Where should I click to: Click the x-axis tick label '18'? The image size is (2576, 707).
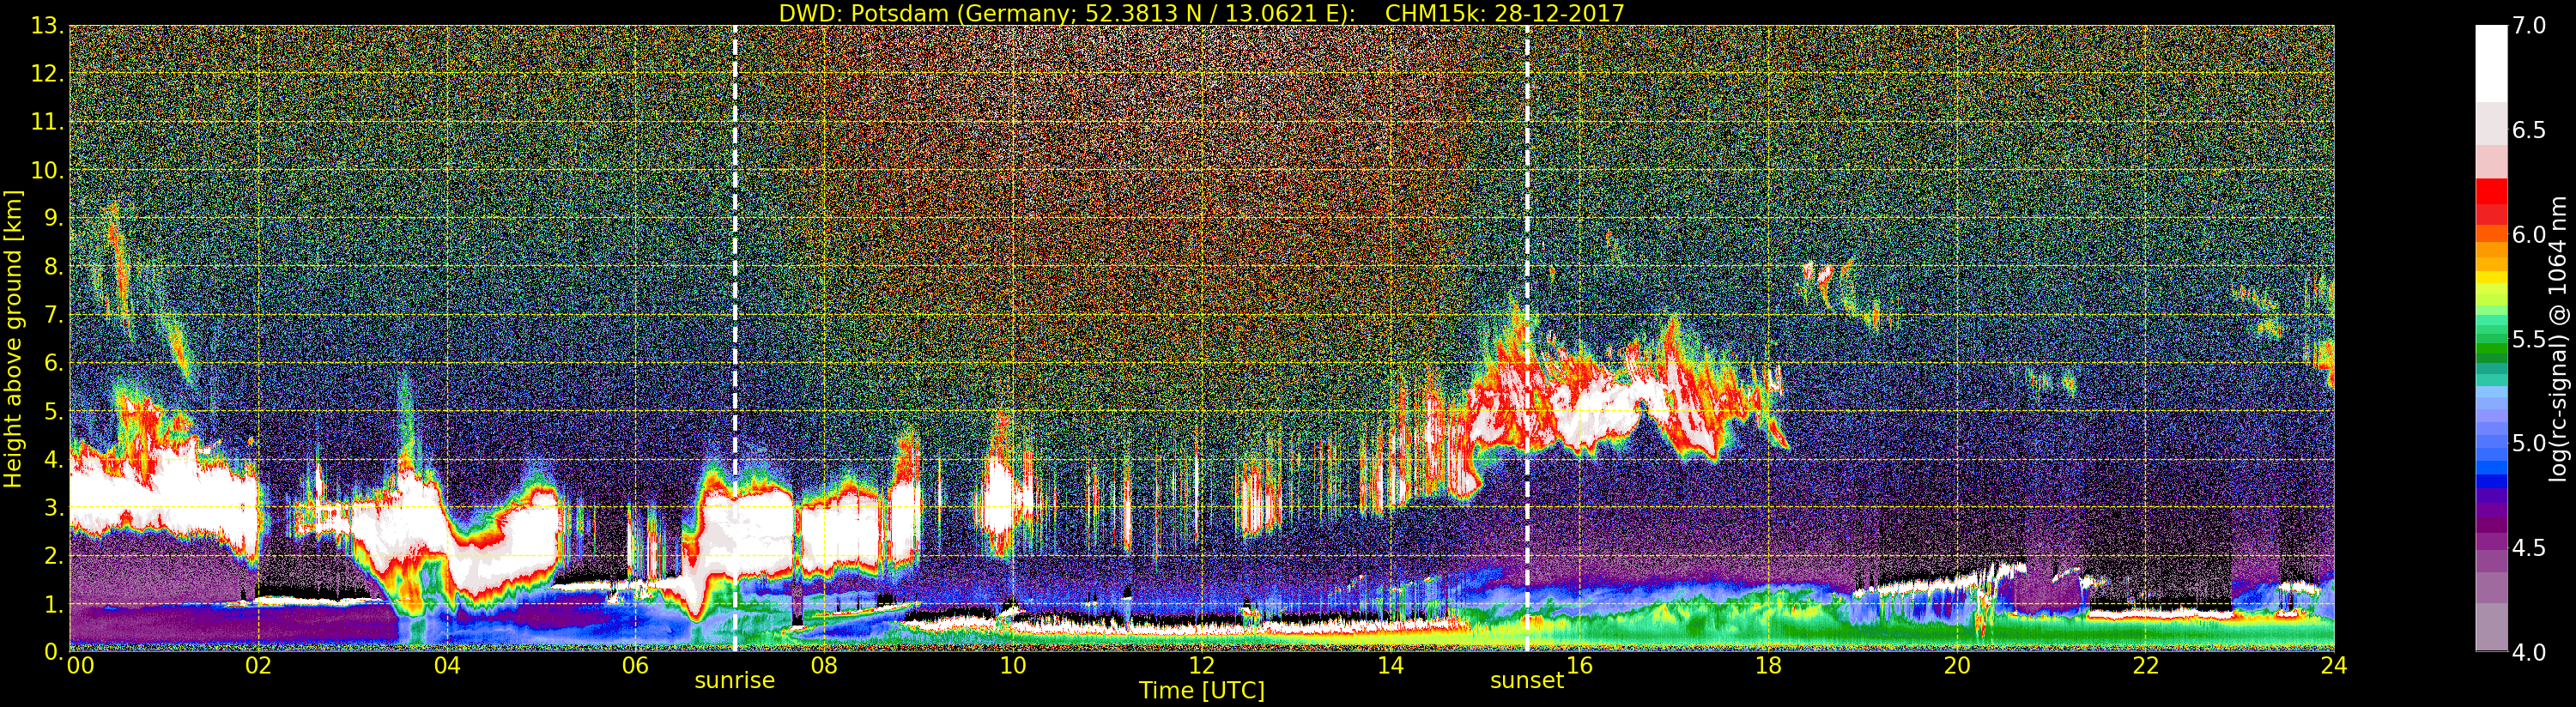(x=1768, y=665)
